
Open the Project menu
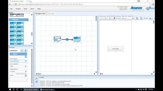[x=18, y=9]
